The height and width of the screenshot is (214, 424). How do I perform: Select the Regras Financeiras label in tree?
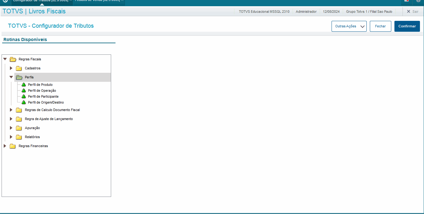(33, 146)
